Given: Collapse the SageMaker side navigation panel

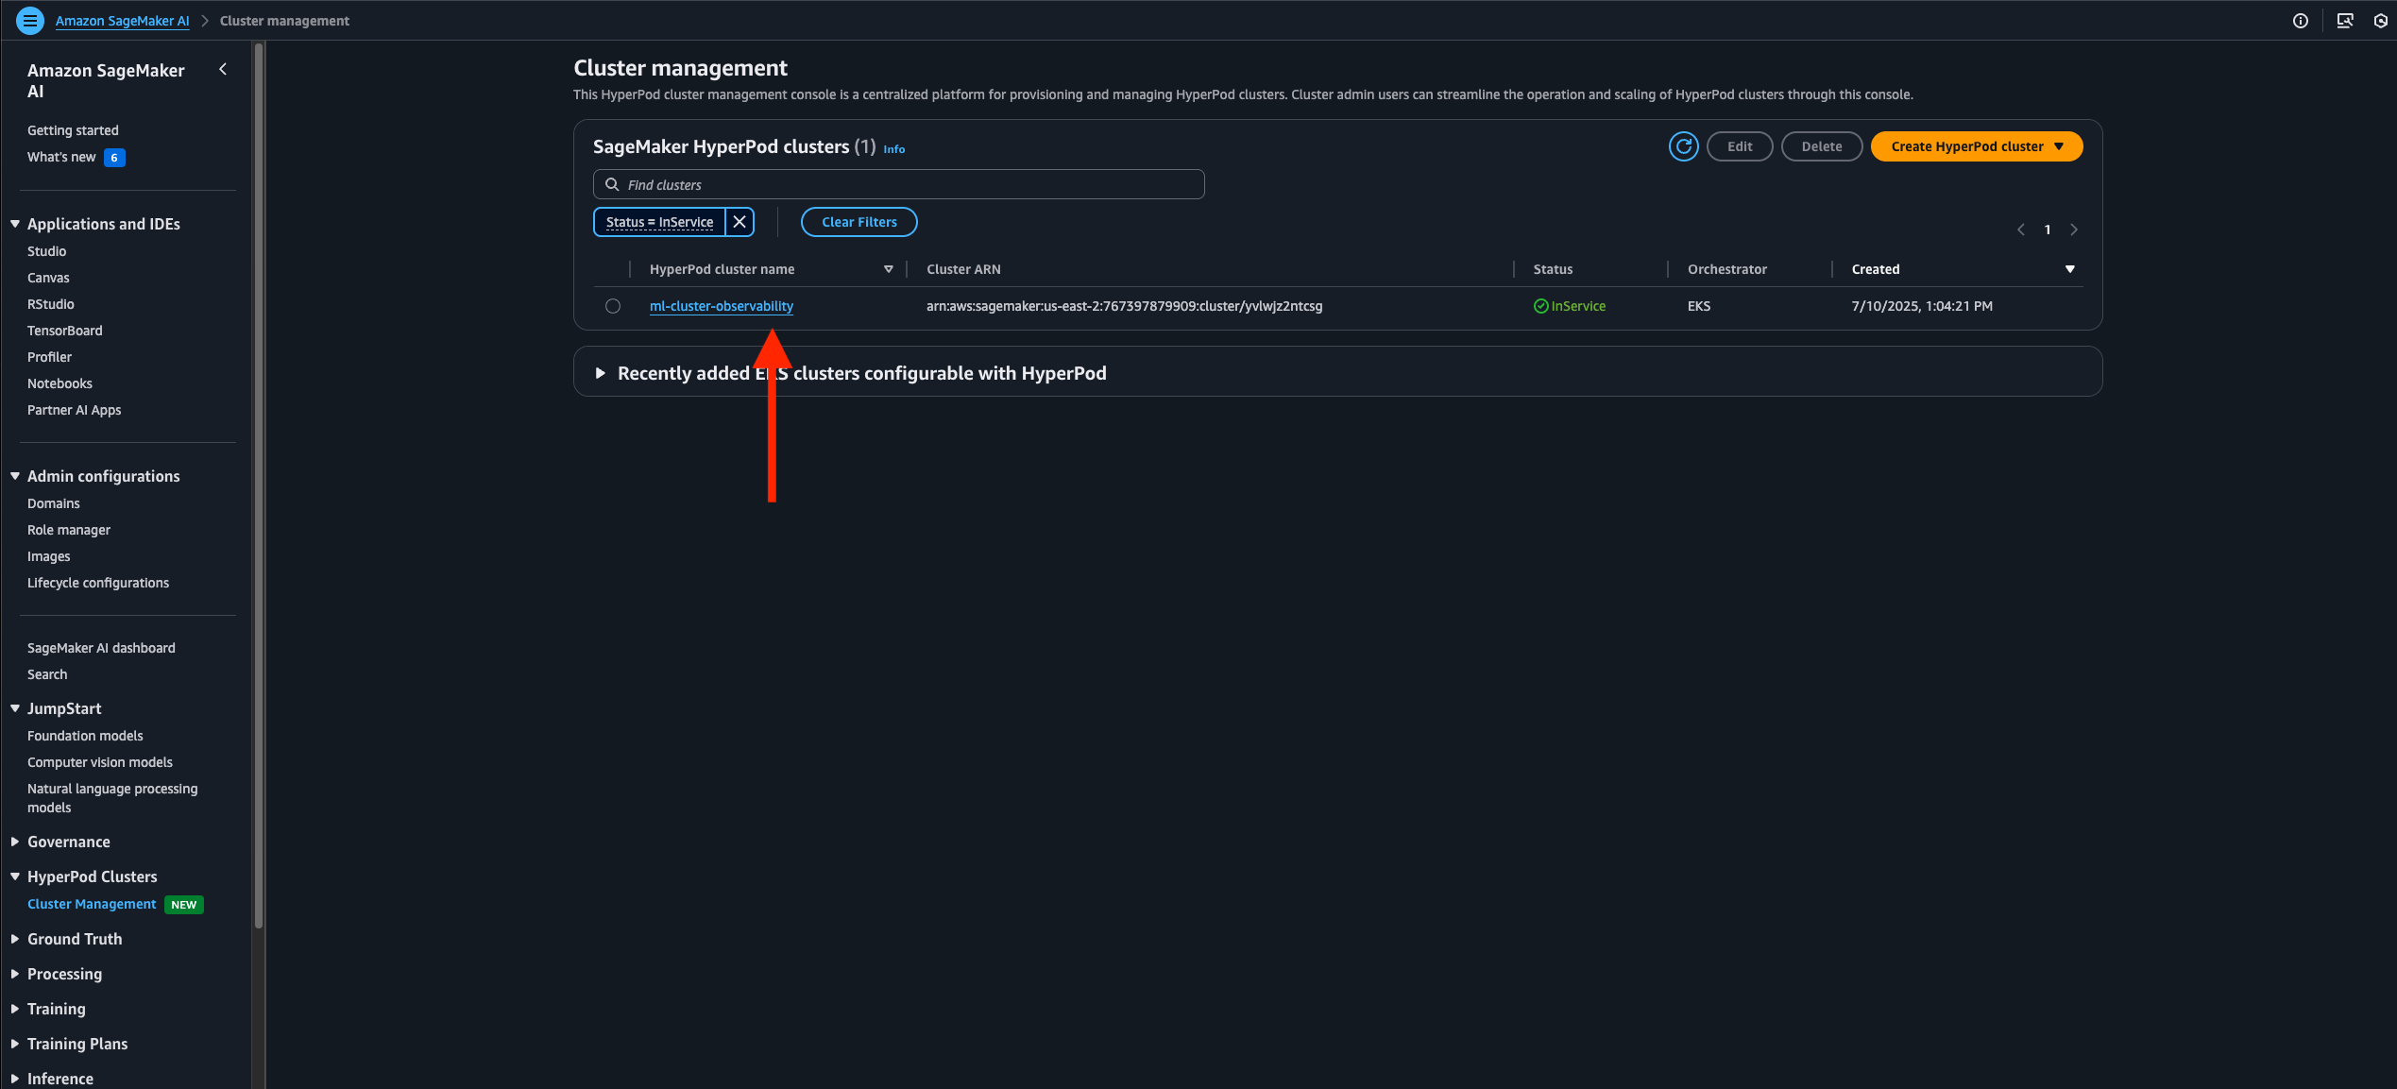Looking at the screenshot, I should pos(223,69).
